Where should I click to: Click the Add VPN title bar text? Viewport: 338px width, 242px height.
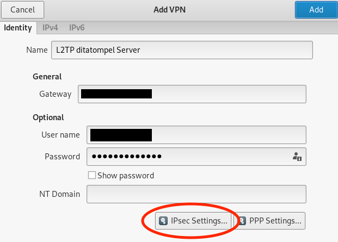point(169,10)
